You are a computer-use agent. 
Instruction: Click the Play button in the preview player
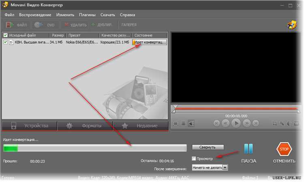click(x=236, y=123)
